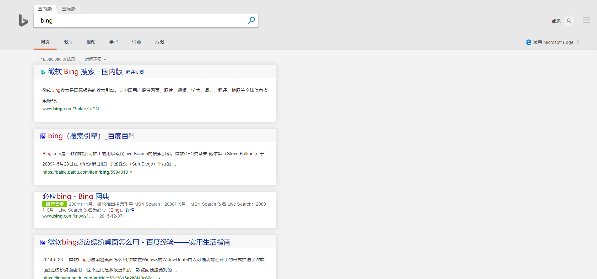Click the magnifier search icon
This screenshot has width=597, height=279.
[251, 20]
